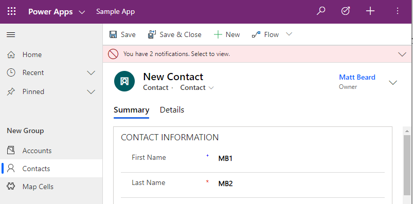Click the First Name label

149,157
